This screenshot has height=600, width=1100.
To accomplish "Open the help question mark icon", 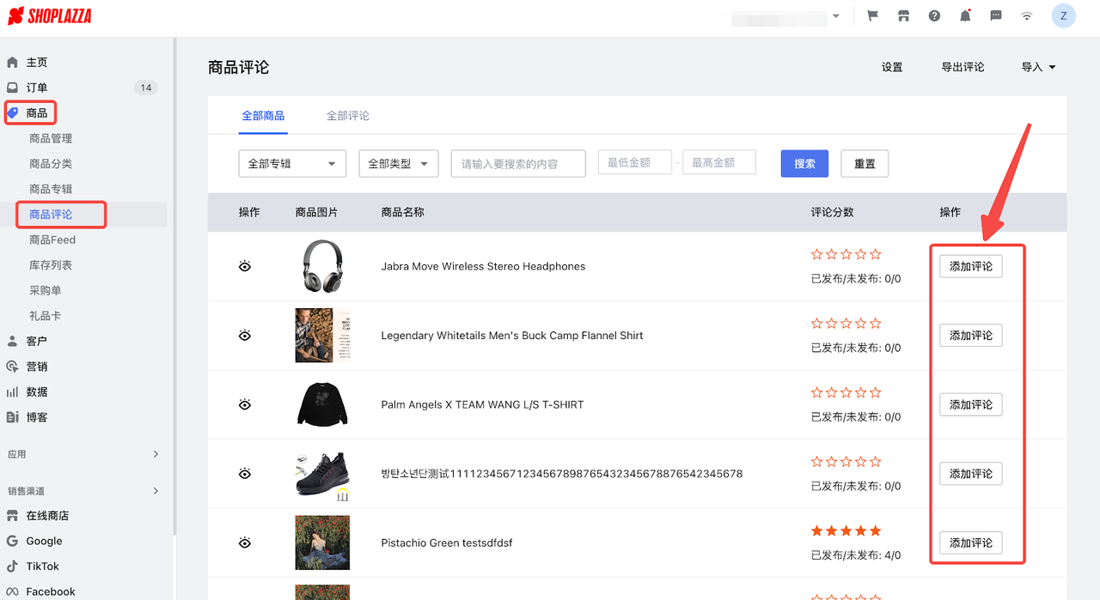I will click(934, 15).
